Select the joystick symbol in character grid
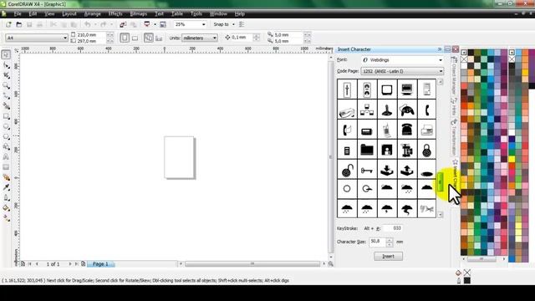 386,110
